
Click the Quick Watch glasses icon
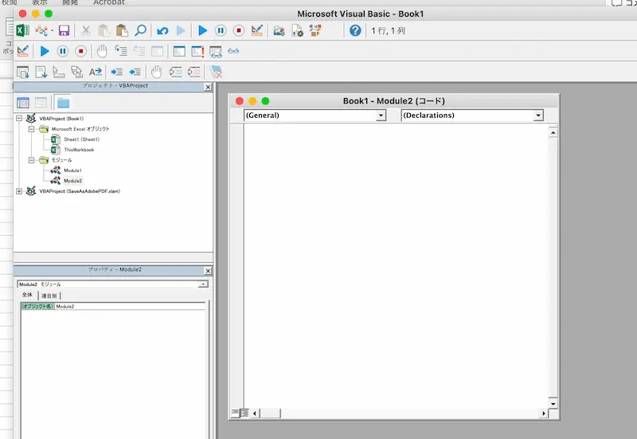[x=233, y=51]
